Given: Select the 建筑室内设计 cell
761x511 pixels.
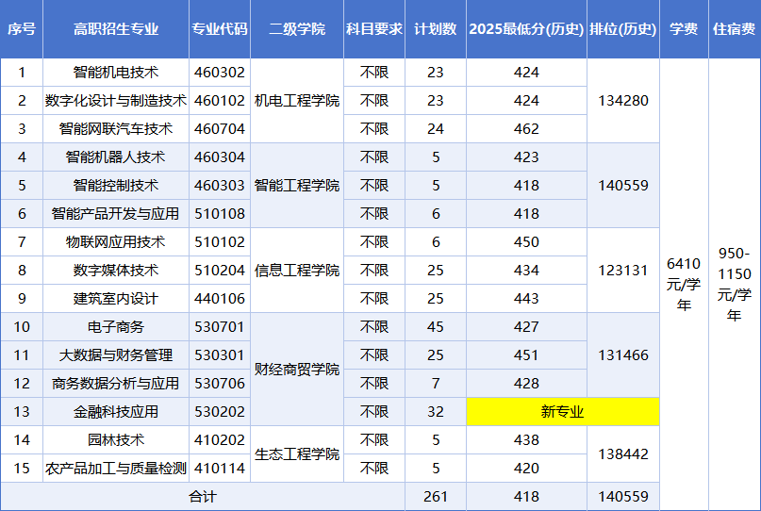Looking at the screenshot, I should tap(116, 299).
